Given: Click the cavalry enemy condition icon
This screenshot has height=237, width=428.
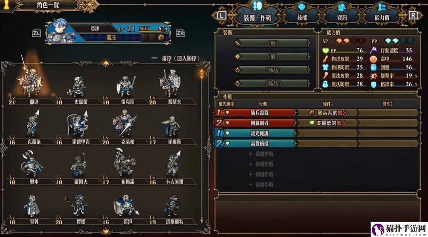Looking at the screenshot, I should (312, 112).
